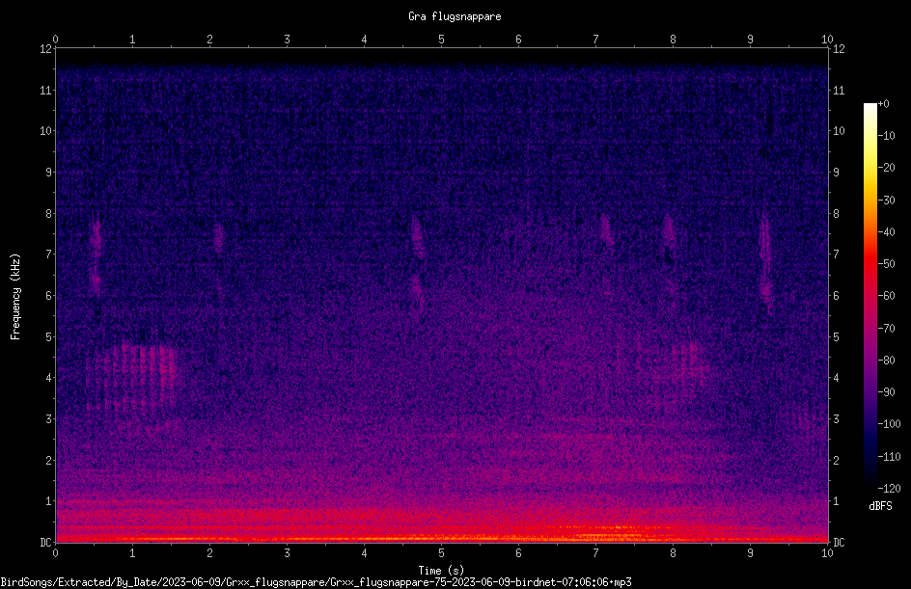The image size is (911, 589).
Task: Select the "-90" value on the dBFS scale
Action: pos(886,392)
